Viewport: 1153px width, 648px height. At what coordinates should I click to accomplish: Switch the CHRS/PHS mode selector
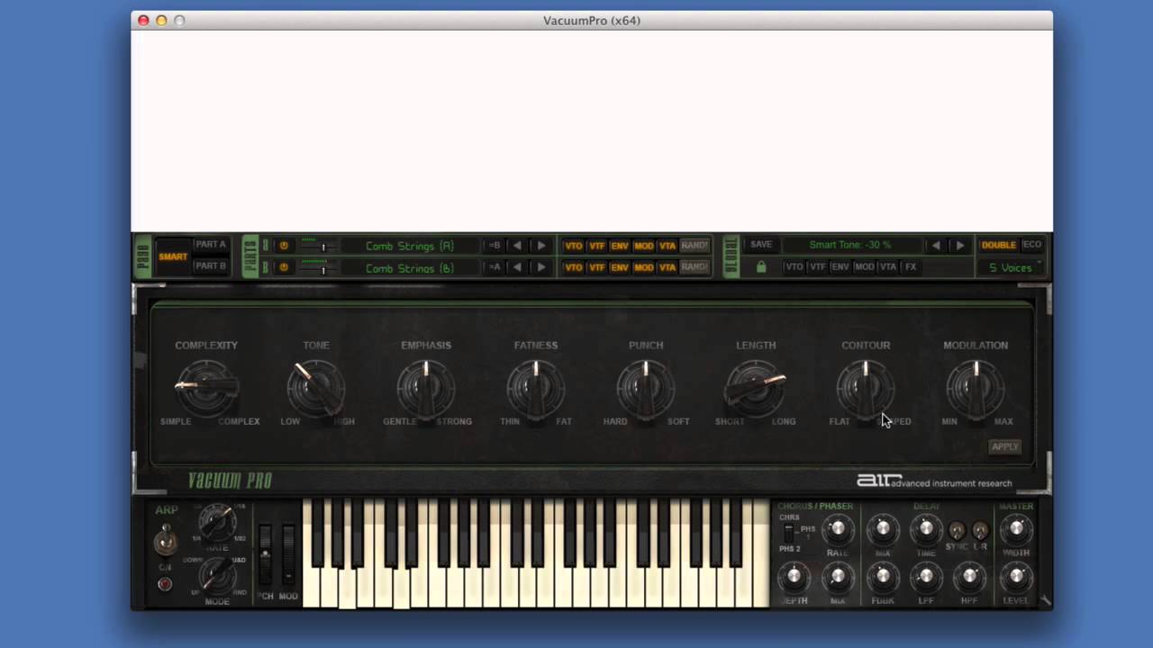point(789,533)
